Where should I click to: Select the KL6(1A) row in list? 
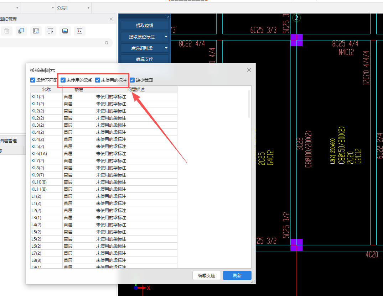point(39,154)
